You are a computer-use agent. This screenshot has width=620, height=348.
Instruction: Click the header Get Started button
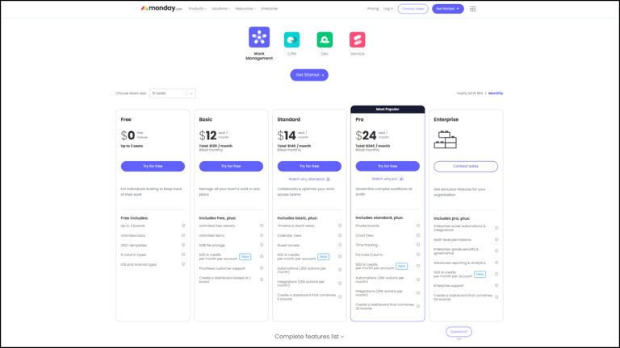447,9
